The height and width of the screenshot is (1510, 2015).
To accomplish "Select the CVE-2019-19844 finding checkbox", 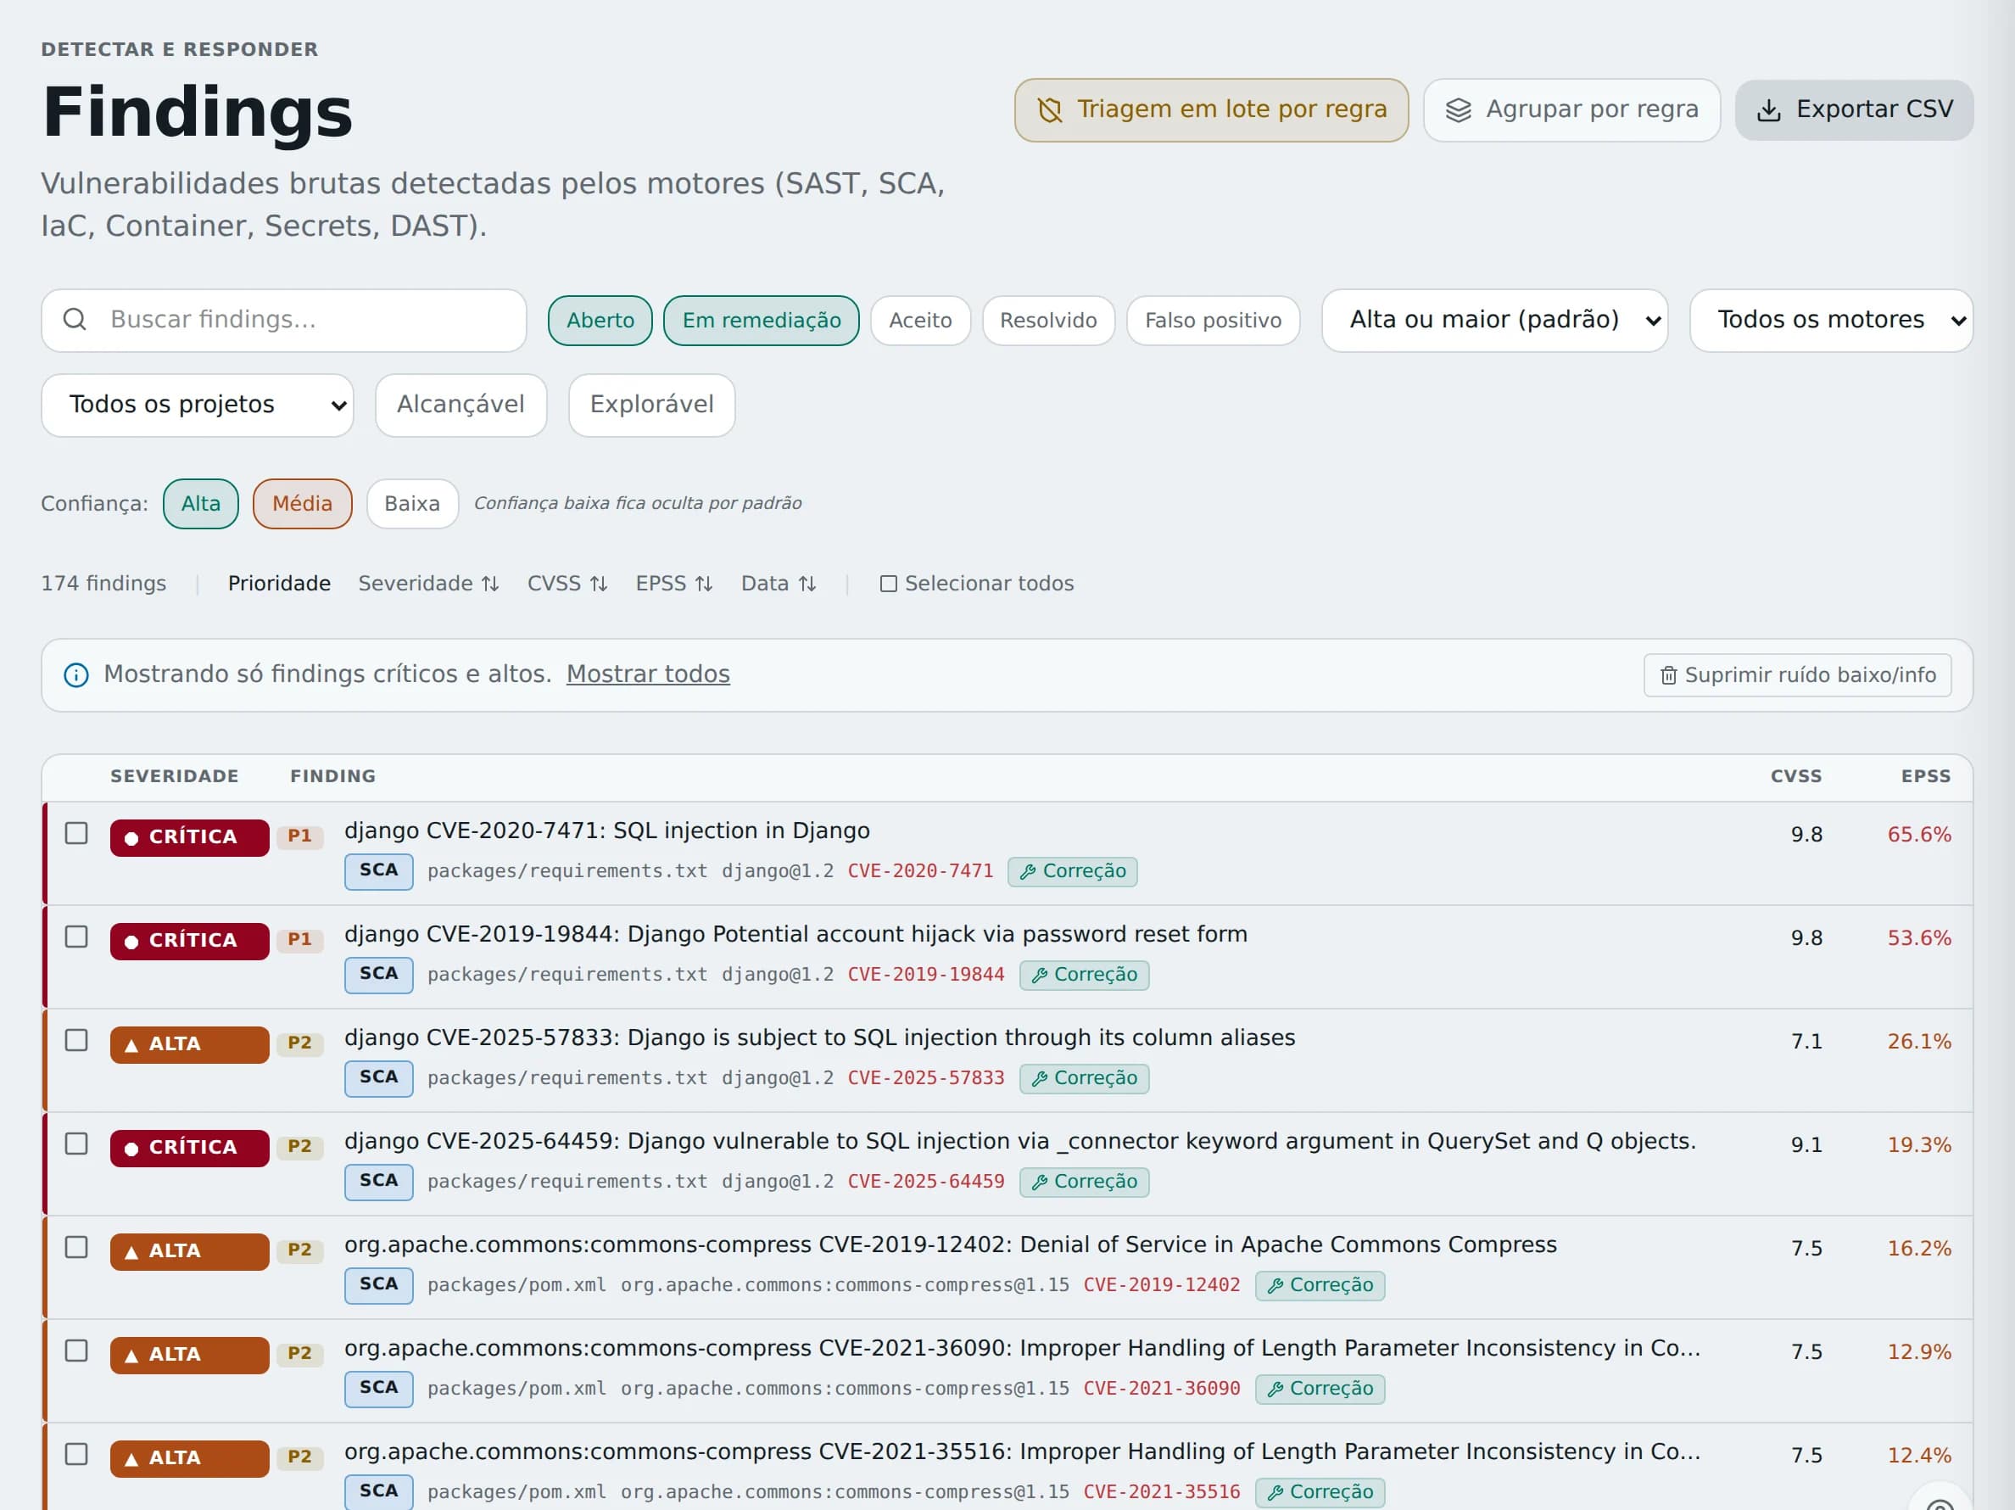I will coord(76,937).
